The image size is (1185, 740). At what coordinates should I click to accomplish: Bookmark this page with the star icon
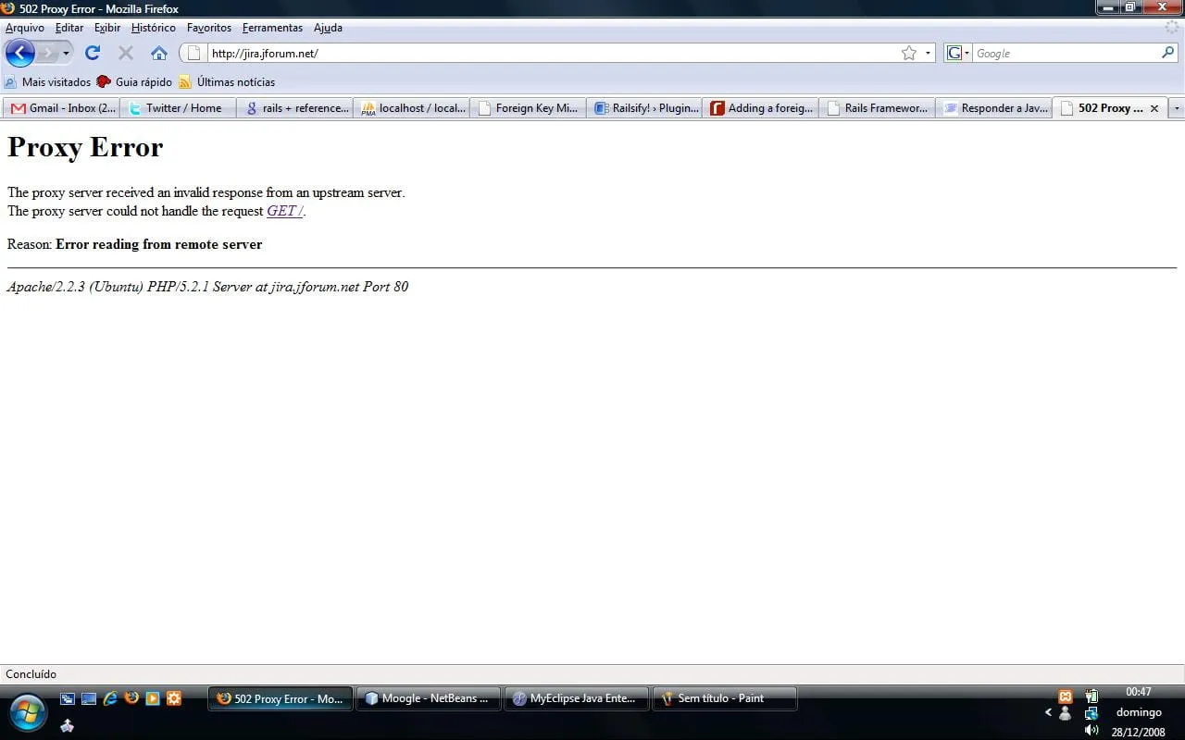(909, 53)
